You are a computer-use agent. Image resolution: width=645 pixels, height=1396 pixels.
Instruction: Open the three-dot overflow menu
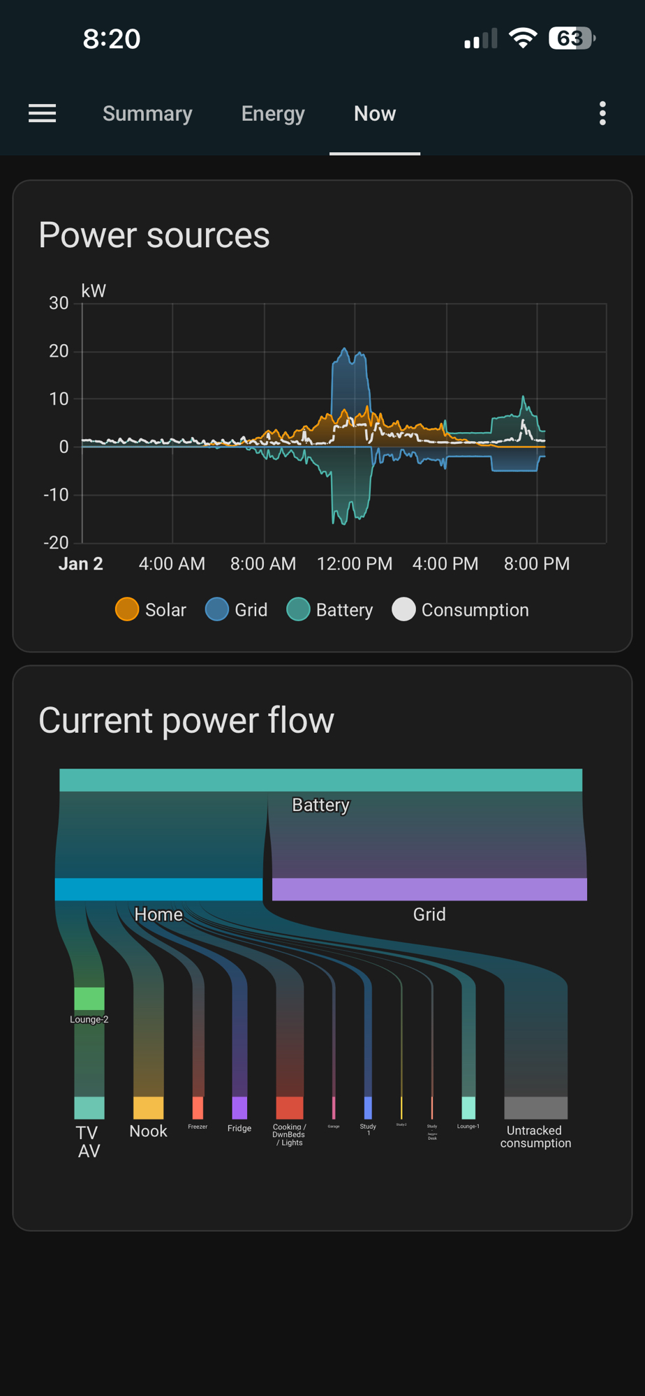pos(602,113)
